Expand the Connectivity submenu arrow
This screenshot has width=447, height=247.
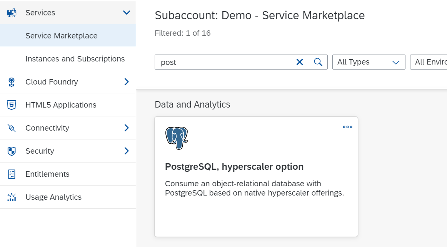tap(127, 128)
